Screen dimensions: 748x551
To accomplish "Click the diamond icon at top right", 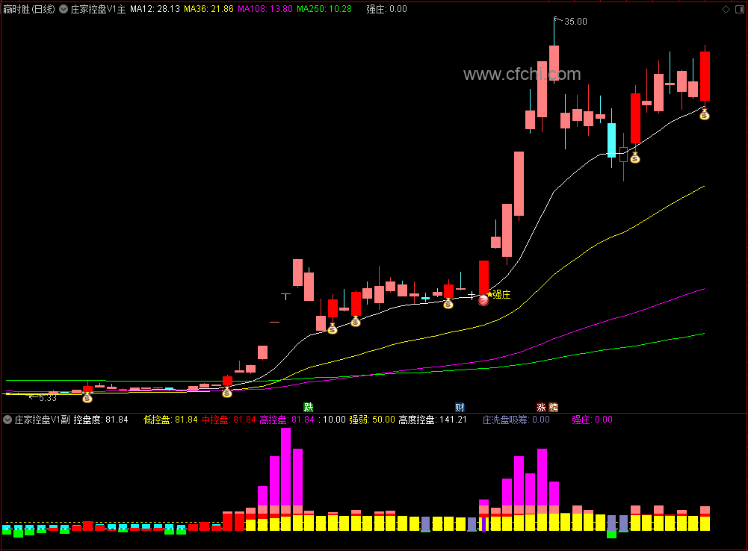I will [x=726, y=9].
